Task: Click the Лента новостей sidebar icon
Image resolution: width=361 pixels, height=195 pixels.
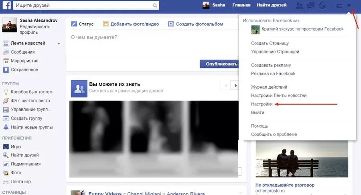Action: pos(6,43)
